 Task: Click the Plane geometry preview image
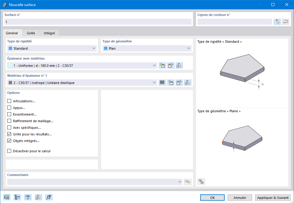(x=242, y=138)
